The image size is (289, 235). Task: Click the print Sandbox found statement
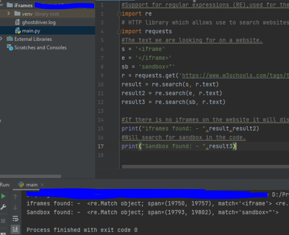[179, 146]
